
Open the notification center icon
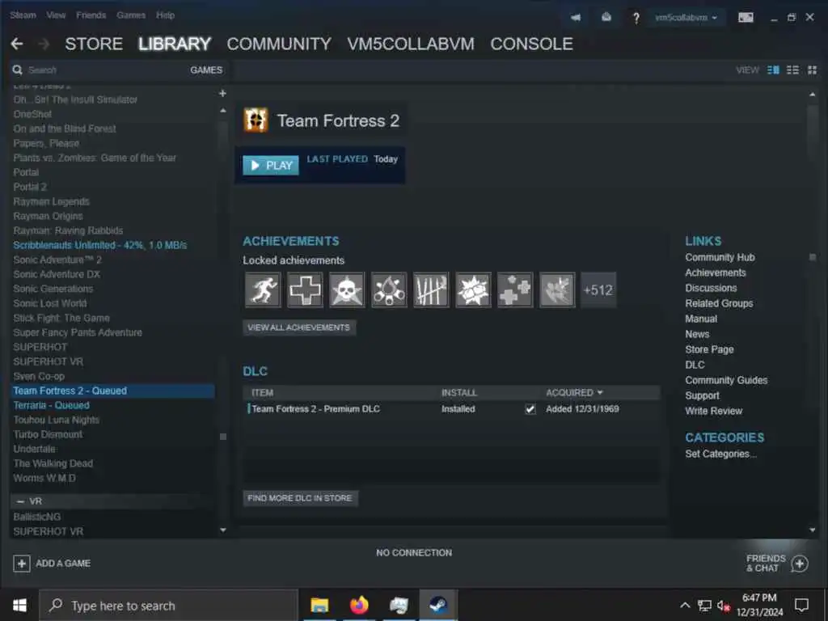(801, 605)
